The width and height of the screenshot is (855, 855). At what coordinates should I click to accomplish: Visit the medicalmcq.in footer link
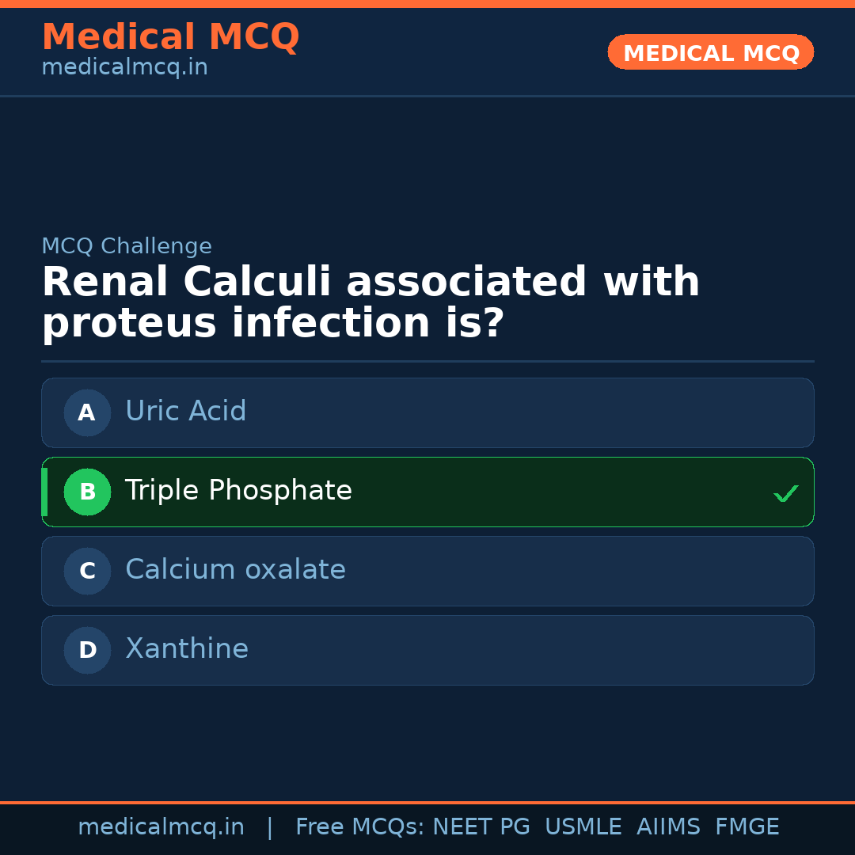click(x=161, y=826)
